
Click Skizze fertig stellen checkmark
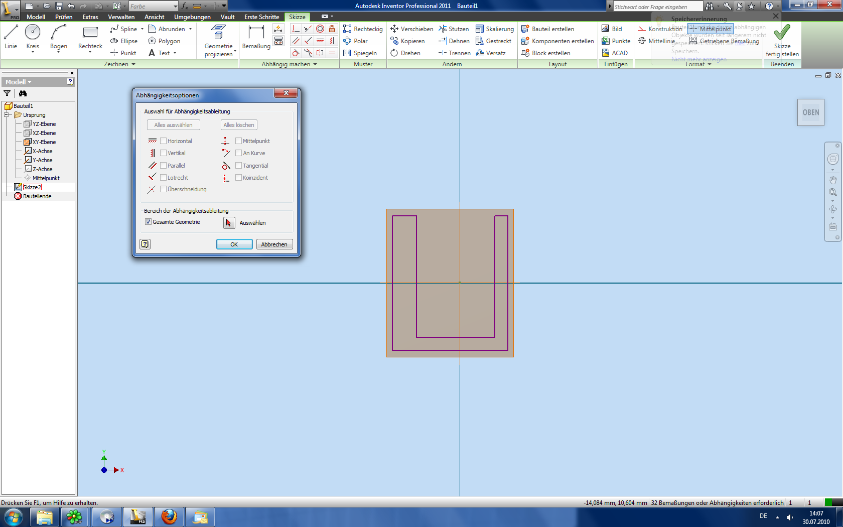tap(782, 40)
